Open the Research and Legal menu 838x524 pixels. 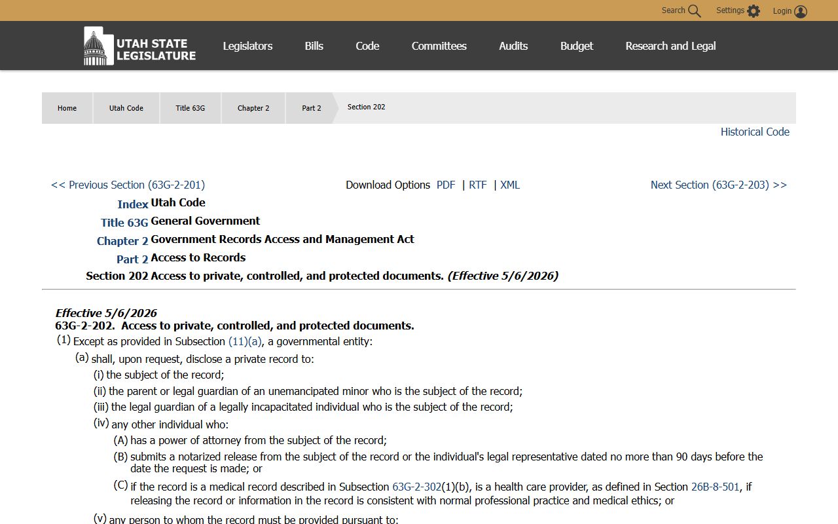pos(670,46)
